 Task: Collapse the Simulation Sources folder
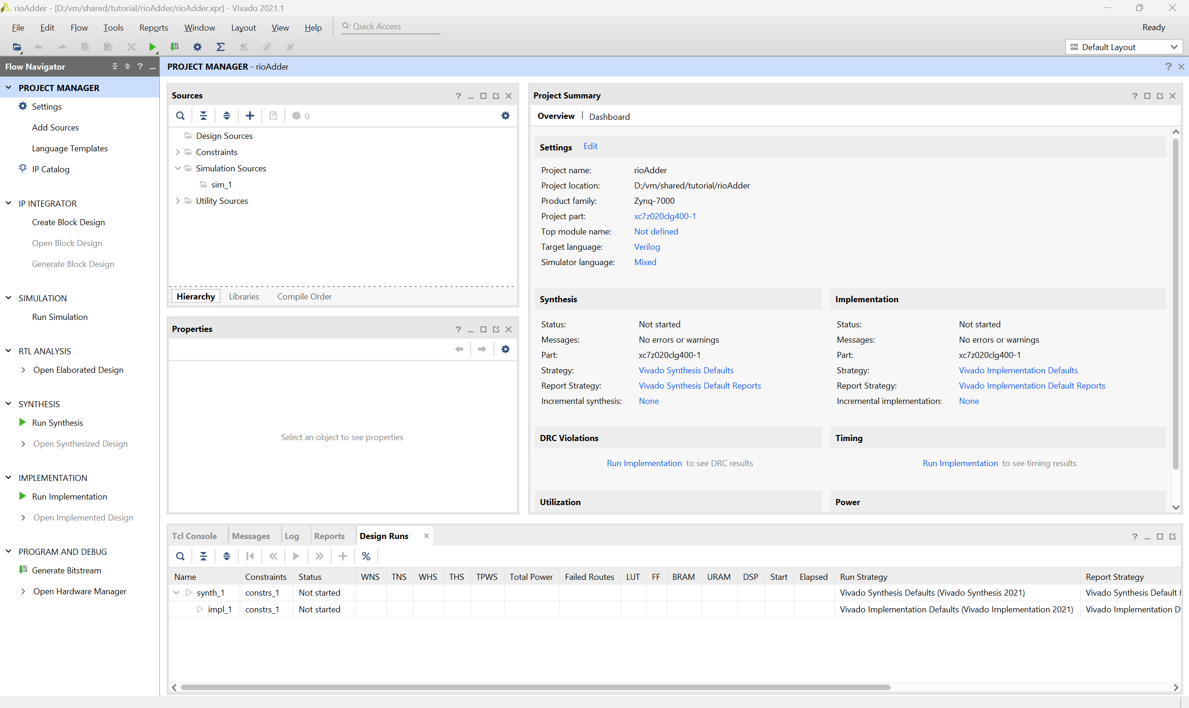point(177,169)
